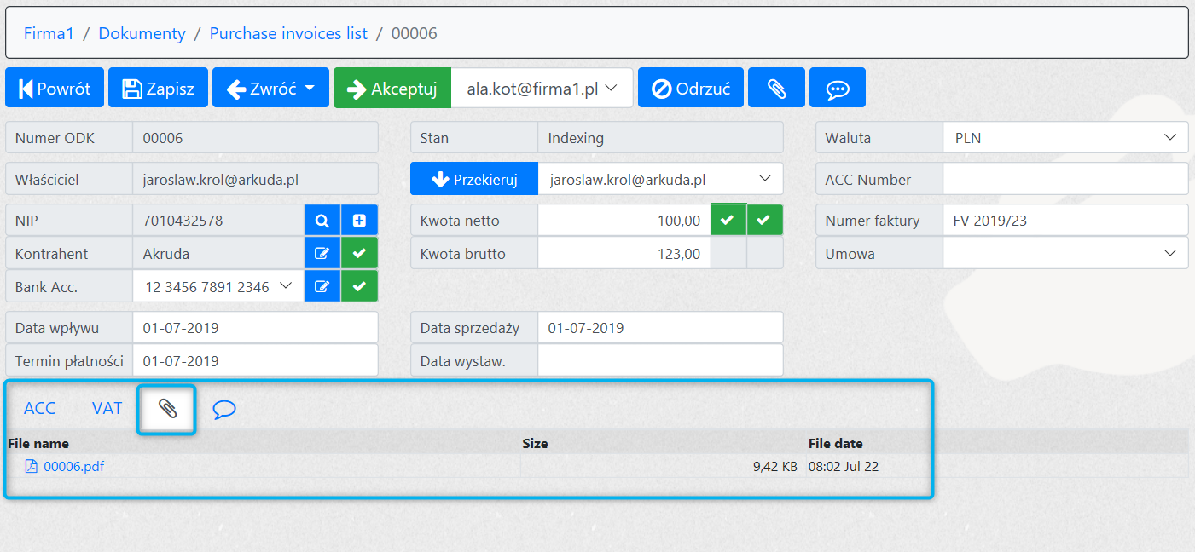Switch to the ACC tab
Image resolution: width=1195 pixels, height=552 pixels.
click(39, 409)
